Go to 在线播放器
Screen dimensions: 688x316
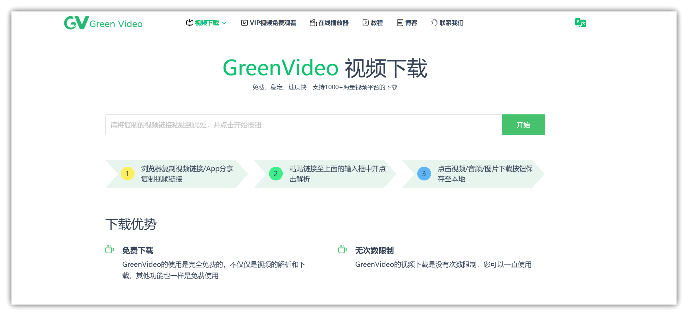pyautogui.click(x=333, y=23)
